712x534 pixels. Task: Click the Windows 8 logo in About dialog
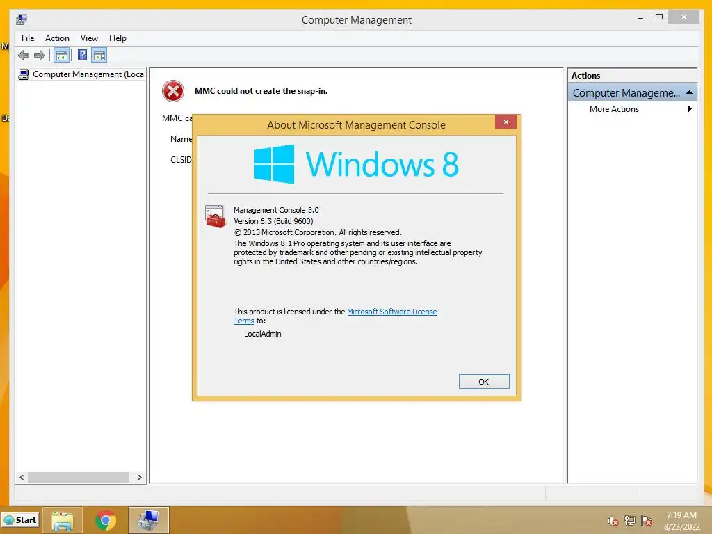pos(357,164)
